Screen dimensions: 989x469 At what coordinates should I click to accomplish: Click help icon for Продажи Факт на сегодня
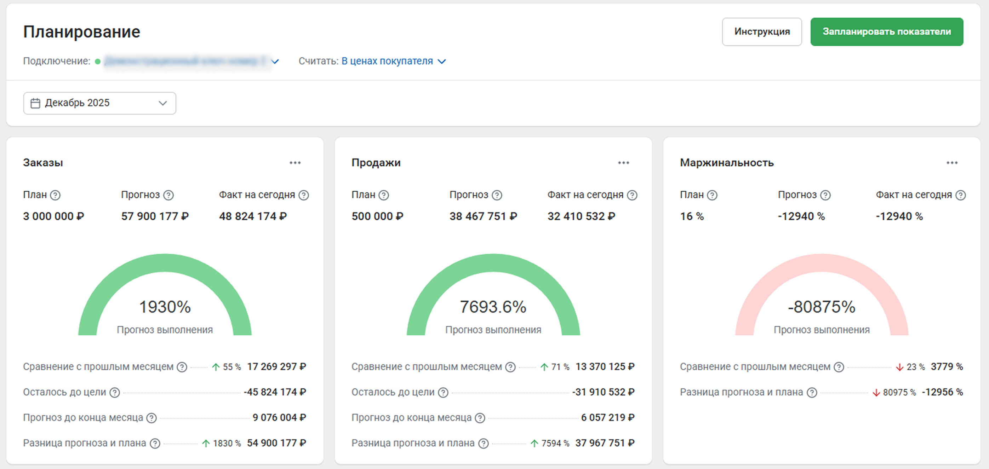click(x=632, y=195)
